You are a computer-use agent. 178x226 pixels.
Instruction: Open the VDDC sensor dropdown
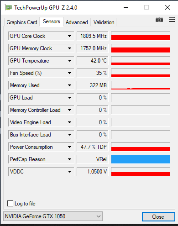tap(69, 172)
